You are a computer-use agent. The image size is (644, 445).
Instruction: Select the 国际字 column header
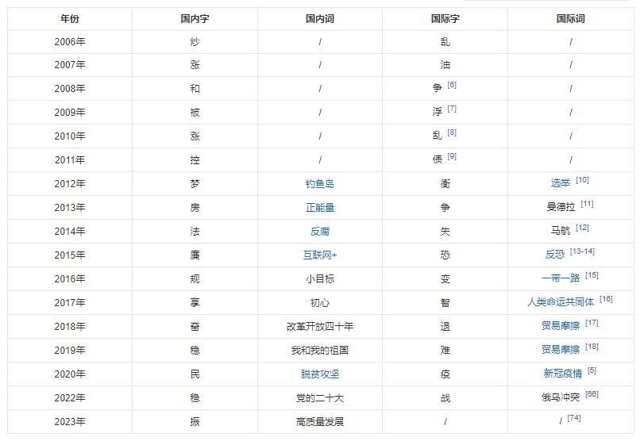tap(445, 19)
